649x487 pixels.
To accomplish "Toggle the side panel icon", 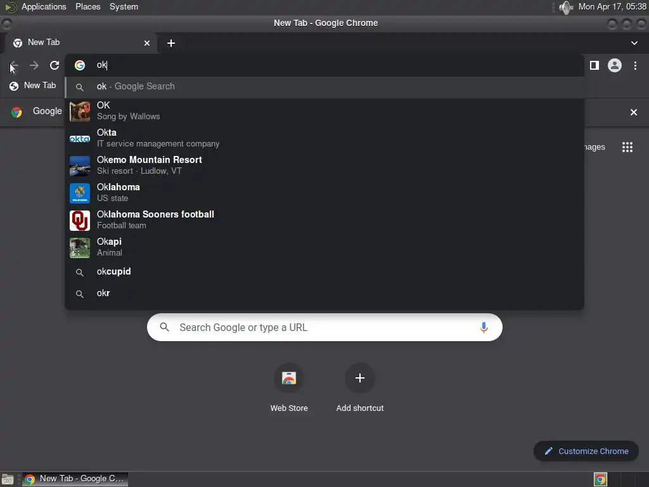I will [594, 65].
